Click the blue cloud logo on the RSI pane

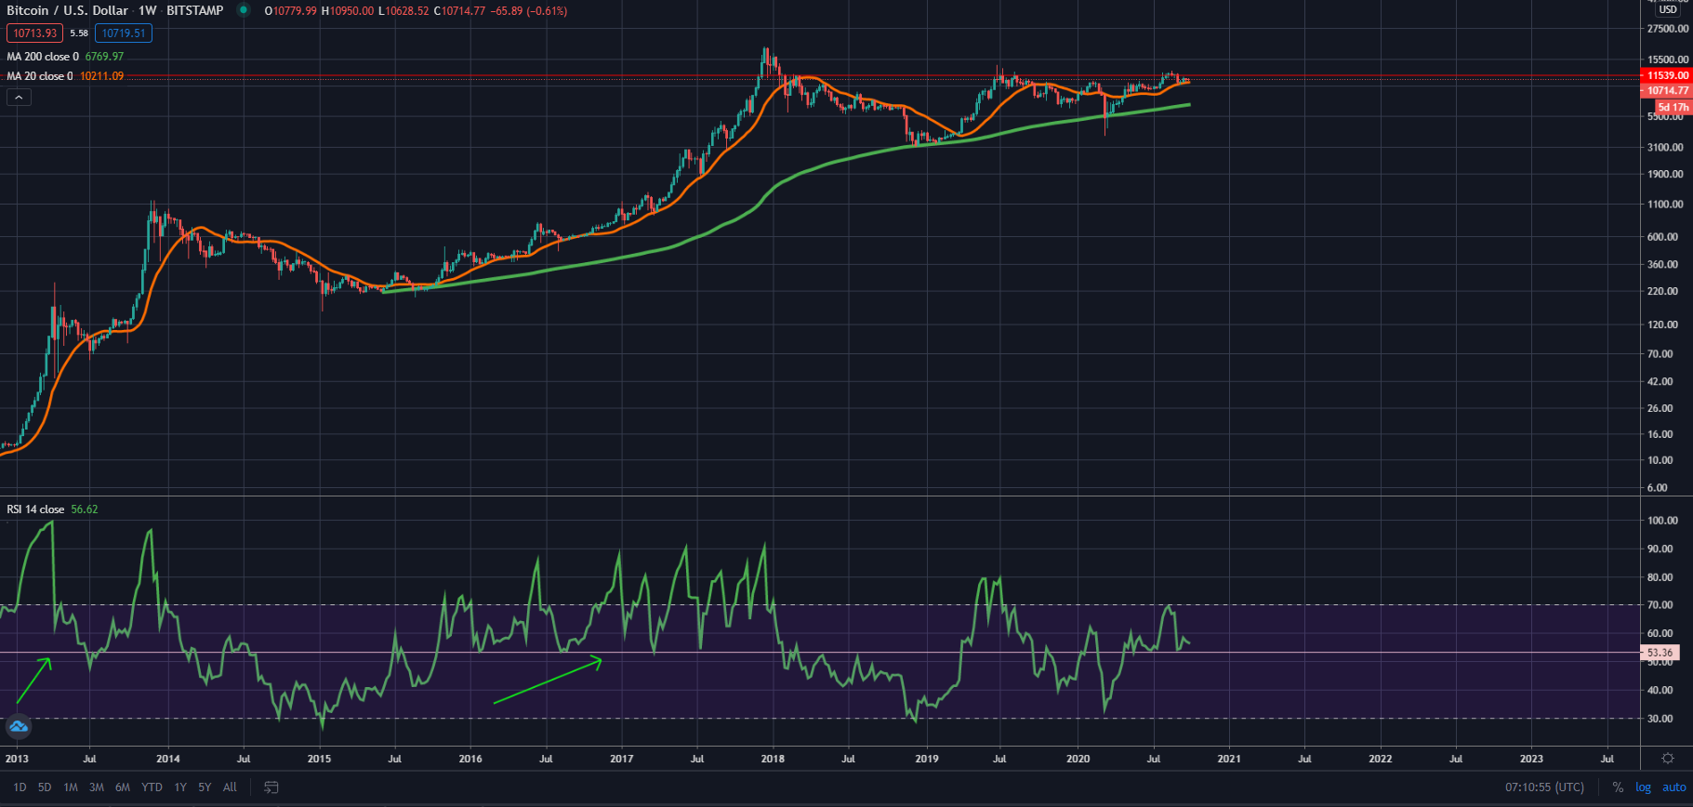tap(19, 726)
